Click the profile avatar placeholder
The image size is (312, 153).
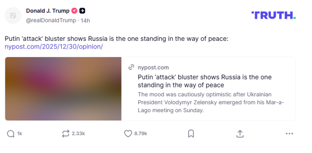tap(13, 15)
